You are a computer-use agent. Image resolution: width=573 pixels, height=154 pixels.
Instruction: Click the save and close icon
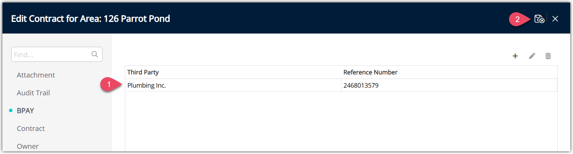point(539,19)
